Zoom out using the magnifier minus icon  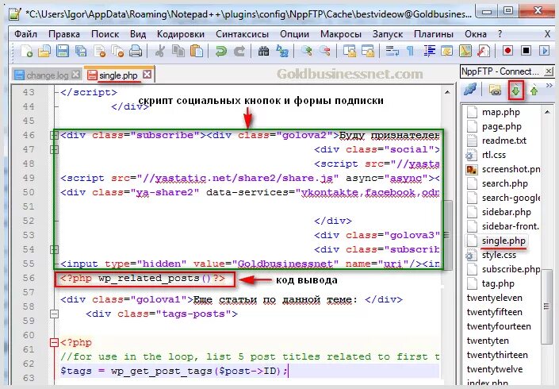(325, 51)
